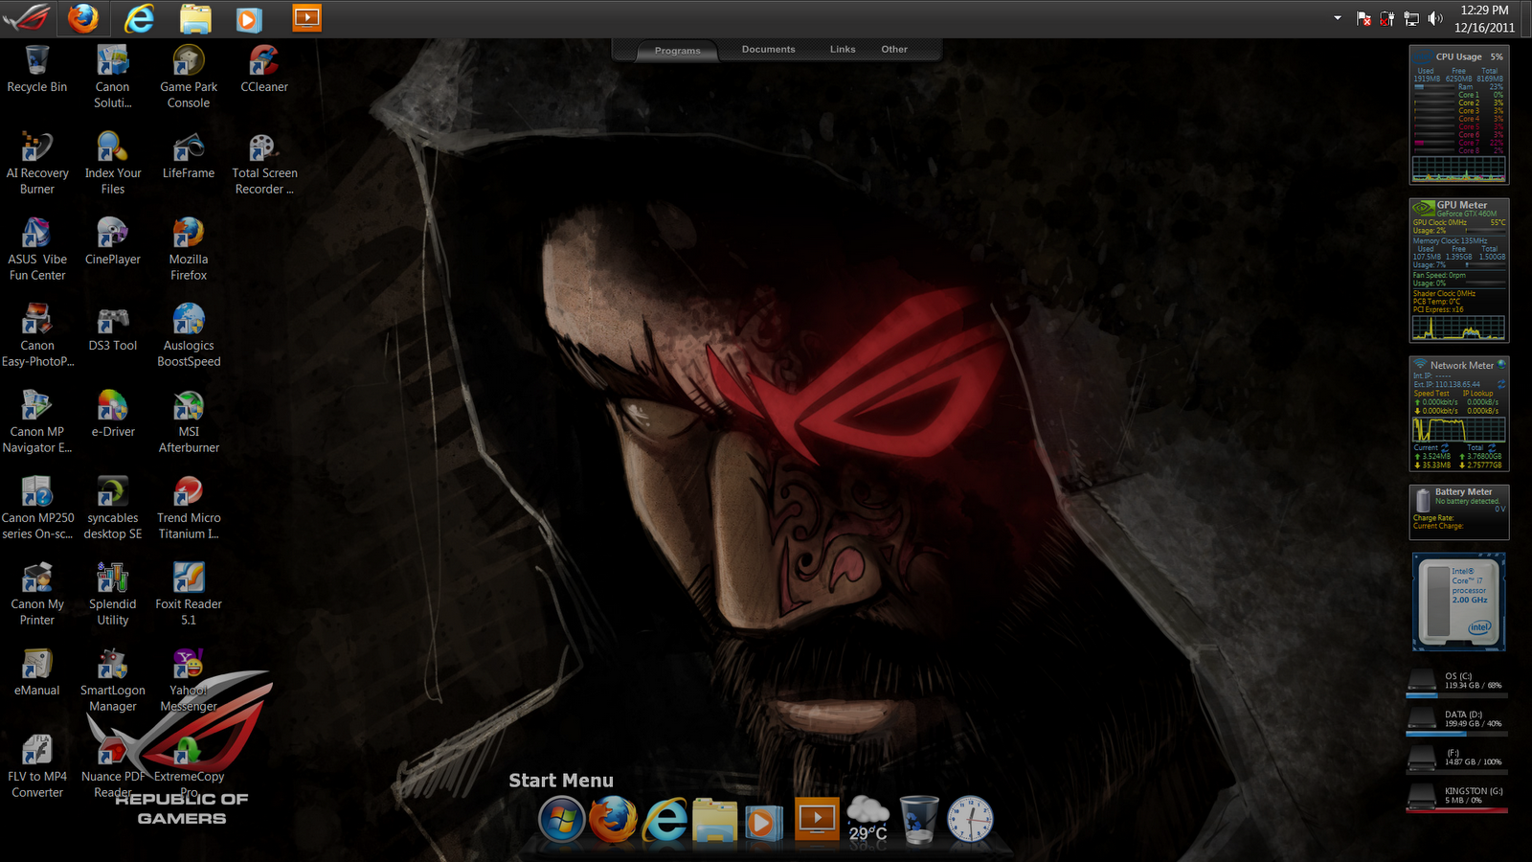
Task: Launch Trend Micro Titanium shortcut
Action: pyautogui.click(x=189, y=508)
